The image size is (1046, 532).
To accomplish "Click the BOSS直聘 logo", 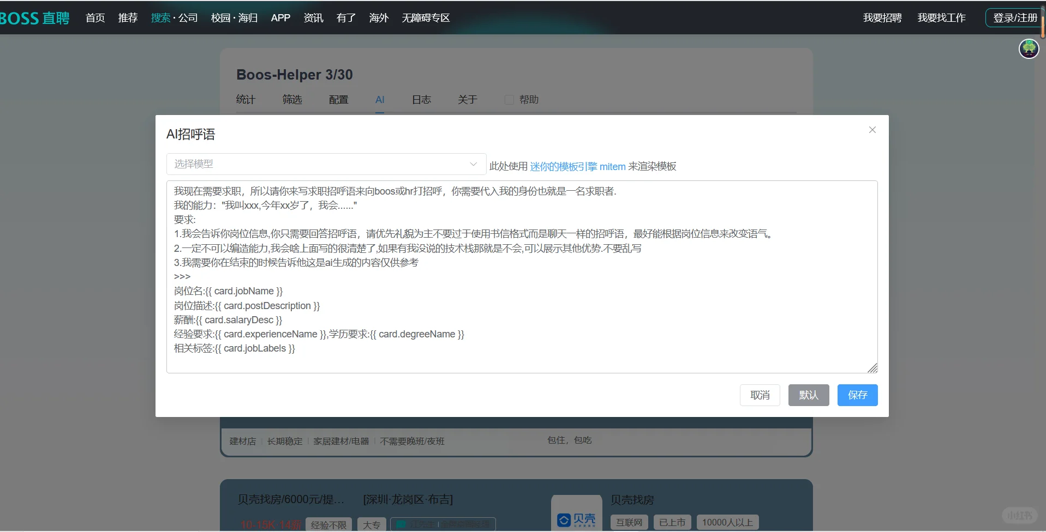I will pos(33,17).
